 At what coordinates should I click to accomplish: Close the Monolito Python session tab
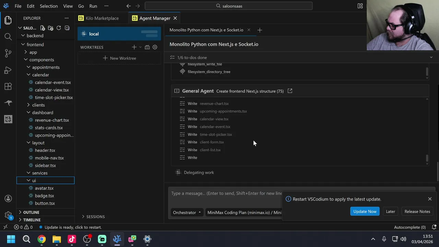249,30
